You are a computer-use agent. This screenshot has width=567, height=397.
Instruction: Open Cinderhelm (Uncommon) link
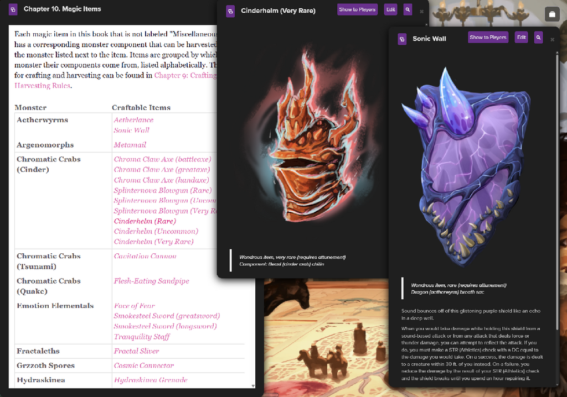(x=156, y=231)
